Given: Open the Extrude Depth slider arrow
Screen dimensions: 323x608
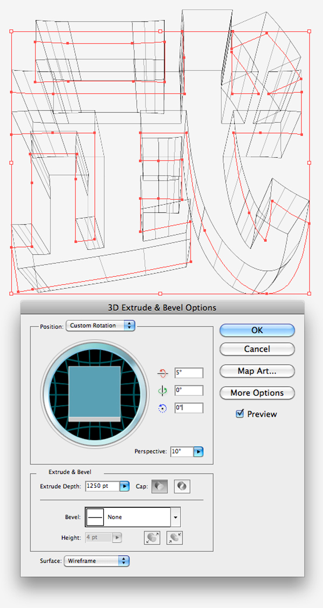Looking at the screenshot, I should (x=124, y=486).
